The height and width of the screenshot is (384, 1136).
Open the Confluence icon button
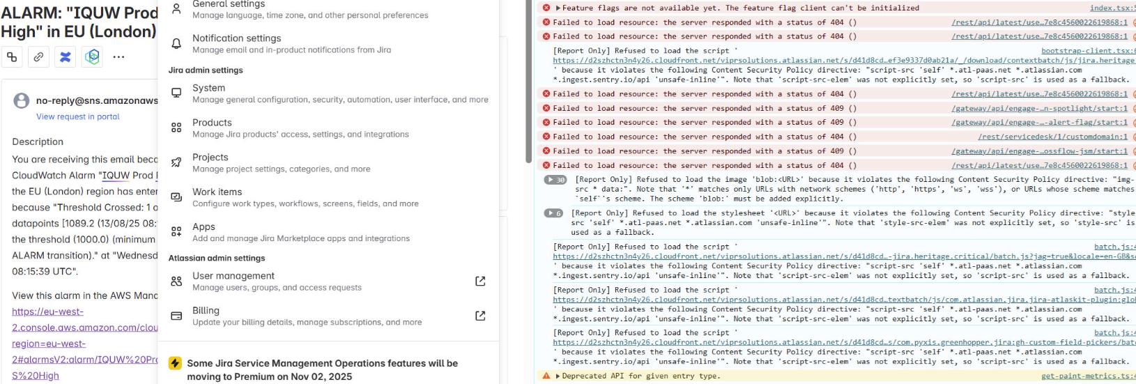tap(66, 57)
